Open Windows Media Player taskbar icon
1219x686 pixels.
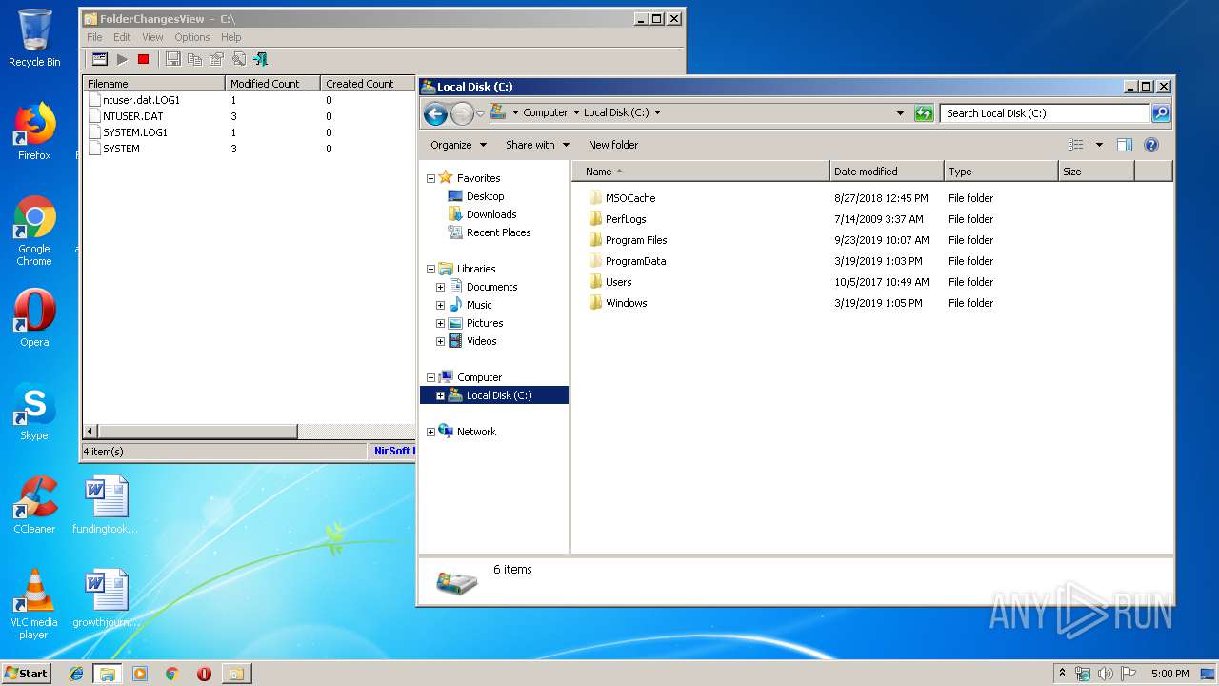pyautogui.click(x=140, y=674)
